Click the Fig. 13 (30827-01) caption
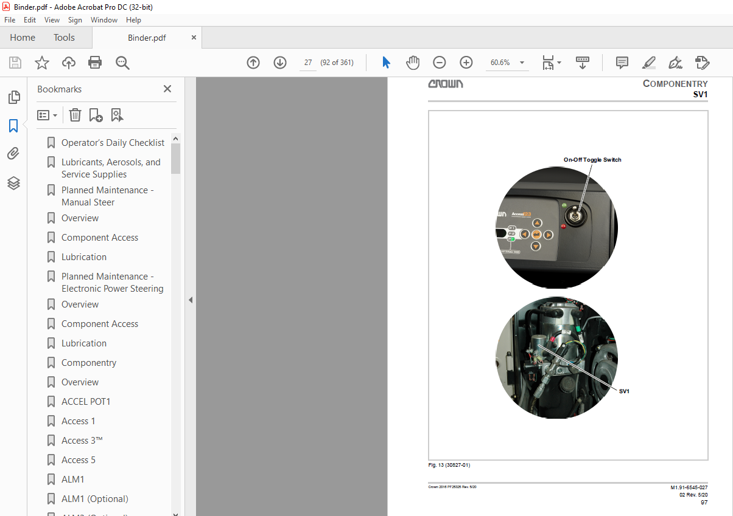The width and height of the screenshot is (733, 516). (x=449, y=465)
